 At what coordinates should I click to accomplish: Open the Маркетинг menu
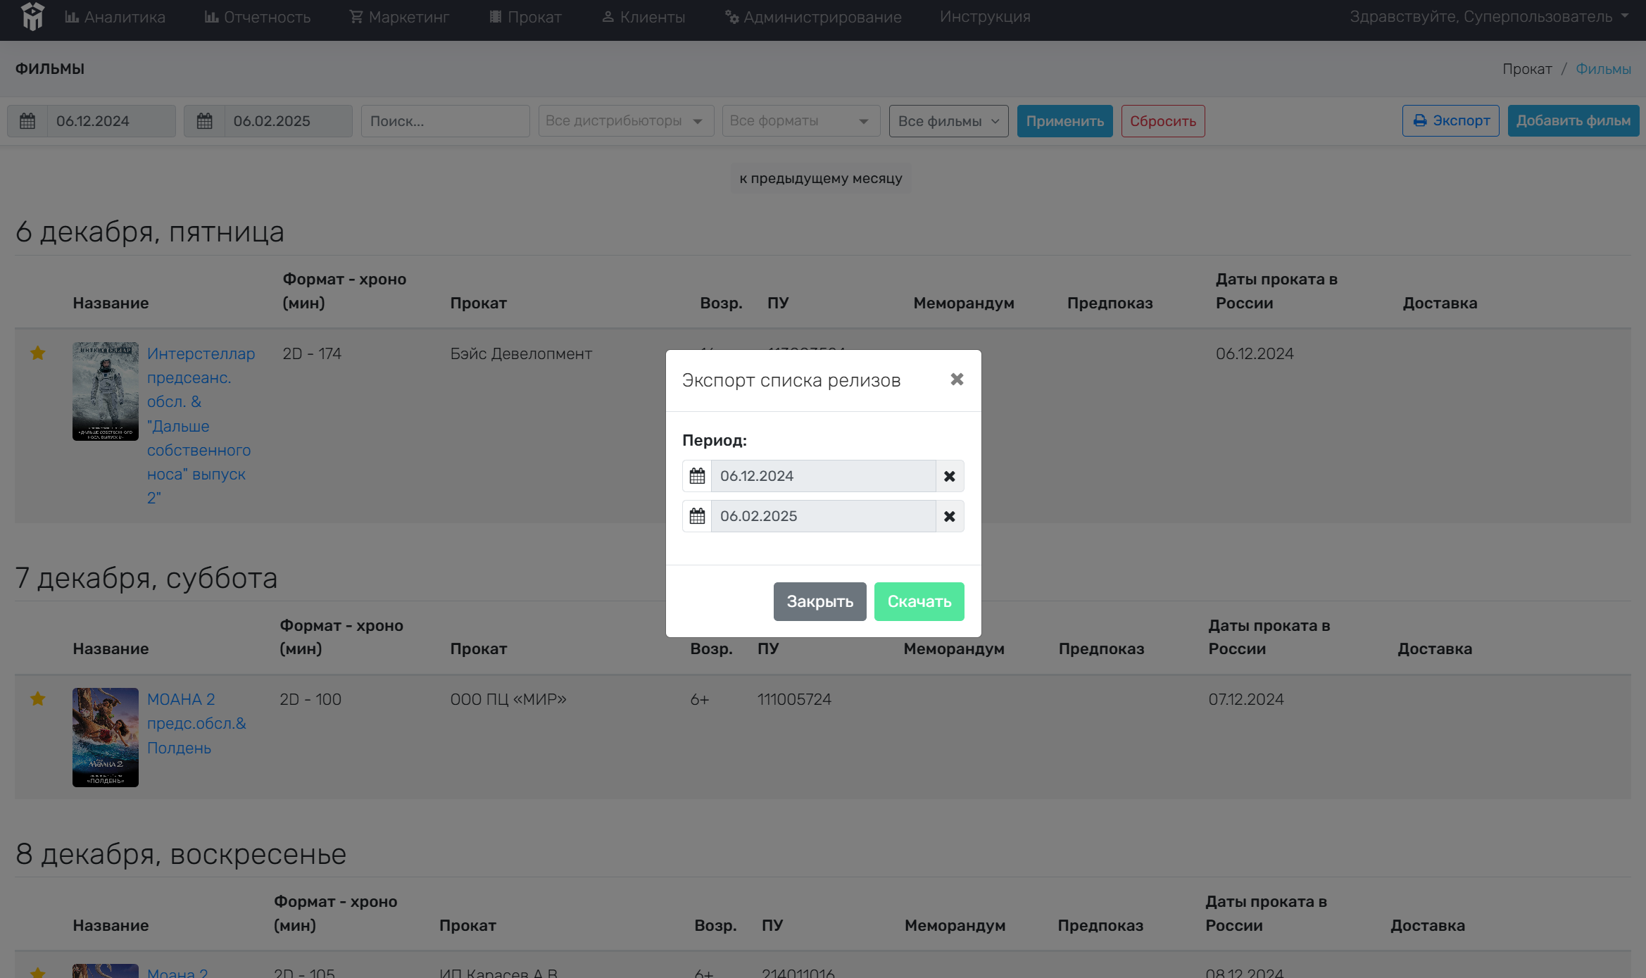pos(399,17)
